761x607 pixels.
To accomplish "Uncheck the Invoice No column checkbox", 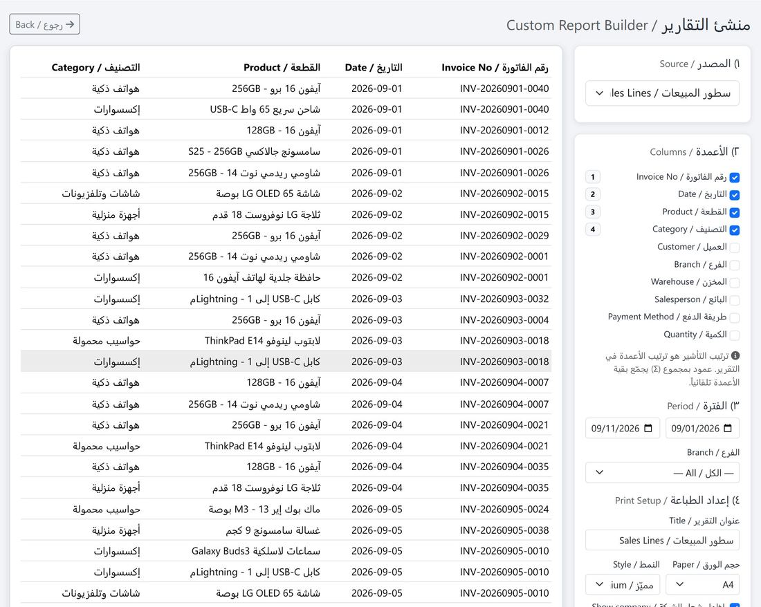I will [734, 178].
